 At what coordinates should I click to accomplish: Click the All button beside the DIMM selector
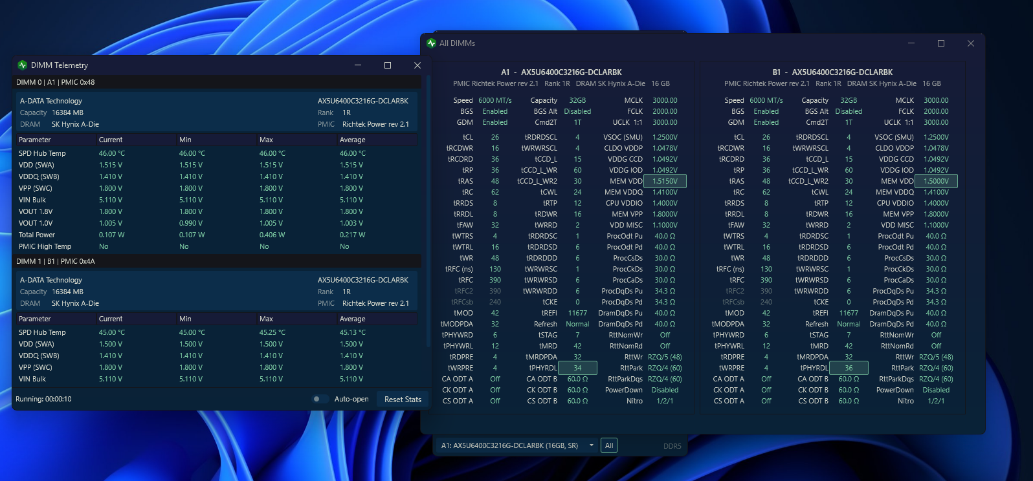609,445
